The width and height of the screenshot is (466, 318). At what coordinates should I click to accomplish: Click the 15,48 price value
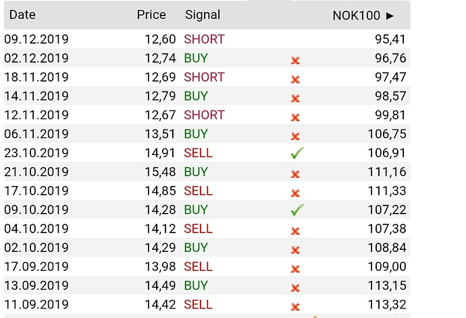pos(160,172)
